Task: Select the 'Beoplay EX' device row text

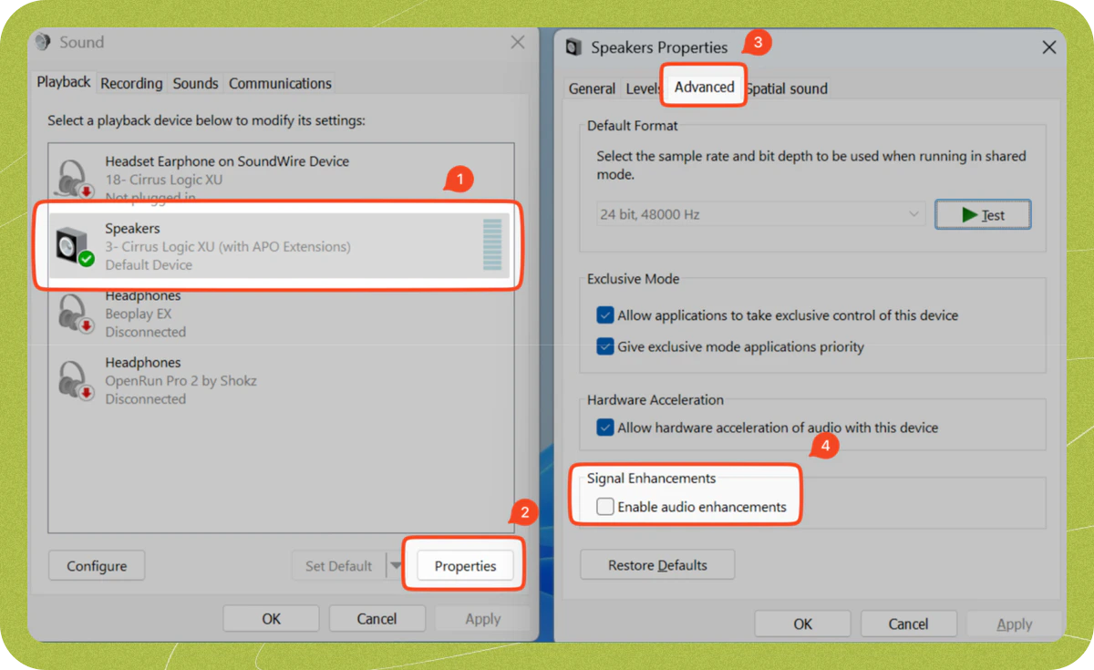Action: [x=139, y=314]
